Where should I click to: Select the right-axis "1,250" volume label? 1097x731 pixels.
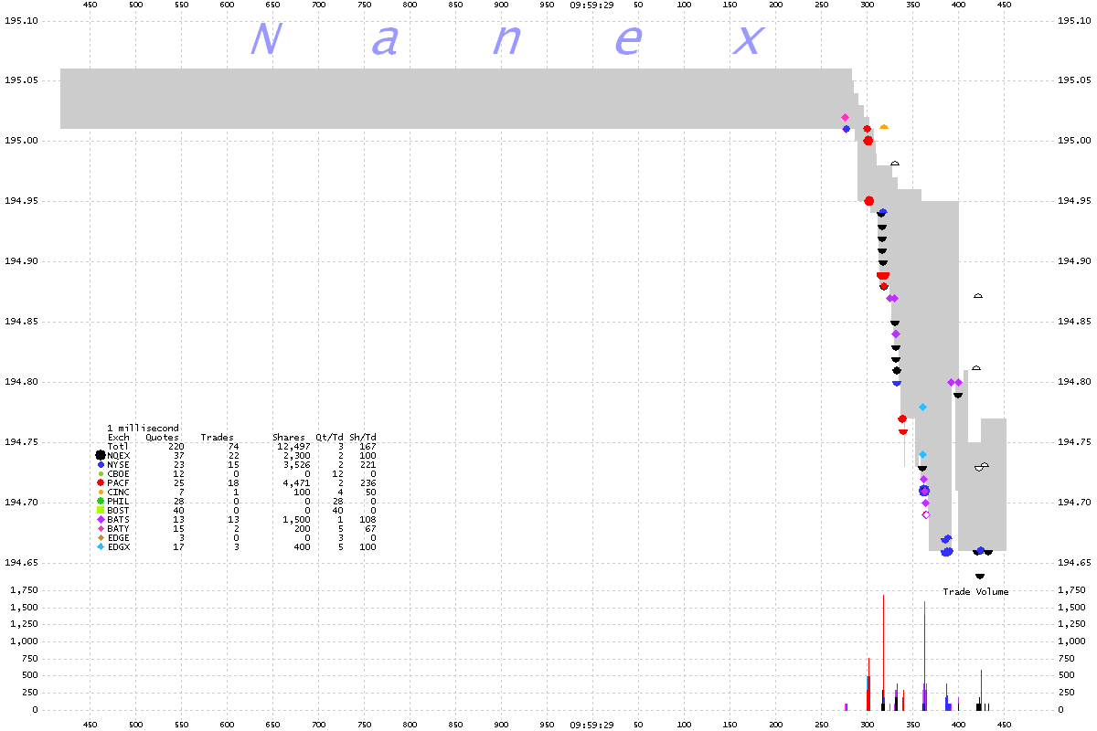click(1073, 624)
